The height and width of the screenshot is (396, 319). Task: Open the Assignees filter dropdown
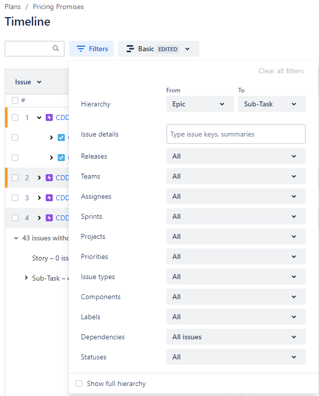[236, 196]
